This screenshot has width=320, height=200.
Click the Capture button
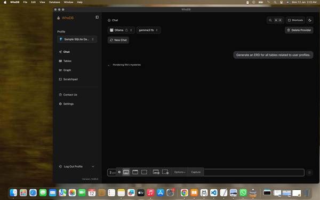pyautogui.click(x=196, y=172)
